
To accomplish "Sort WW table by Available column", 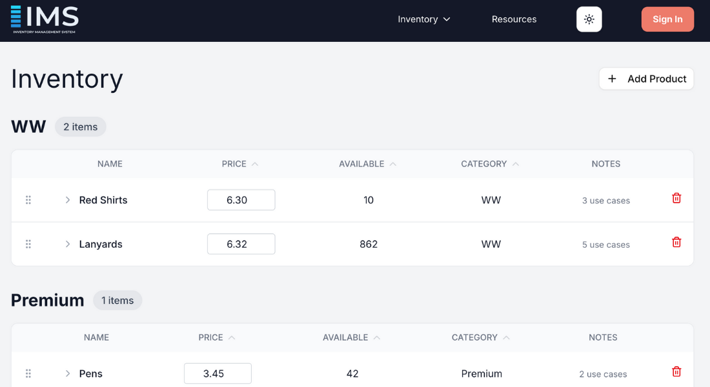I will pyautogui.click(x=367, y=164).
